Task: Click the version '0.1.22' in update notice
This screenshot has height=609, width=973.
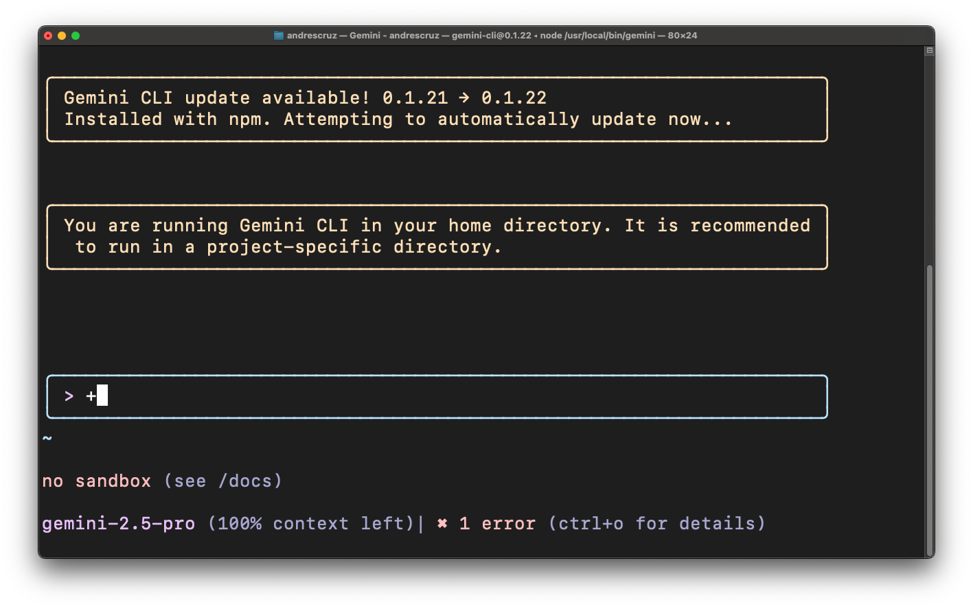Action: (x=514, y=98)
